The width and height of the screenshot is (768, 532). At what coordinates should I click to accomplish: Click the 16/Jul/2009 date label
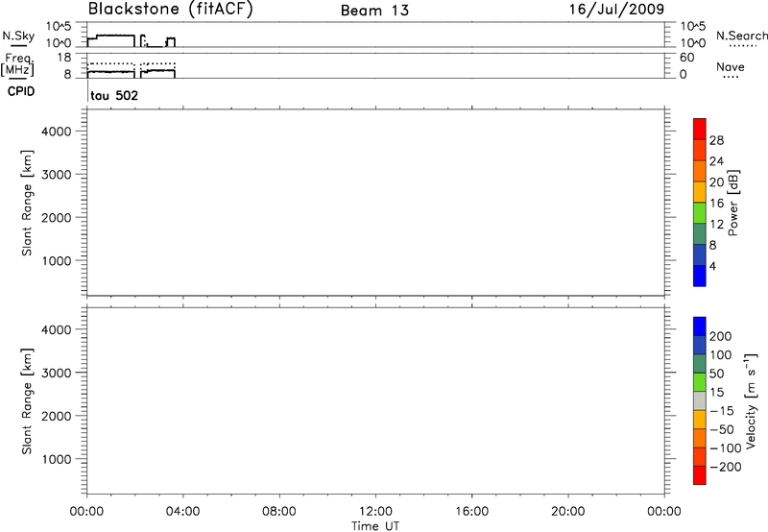[616, 10]
